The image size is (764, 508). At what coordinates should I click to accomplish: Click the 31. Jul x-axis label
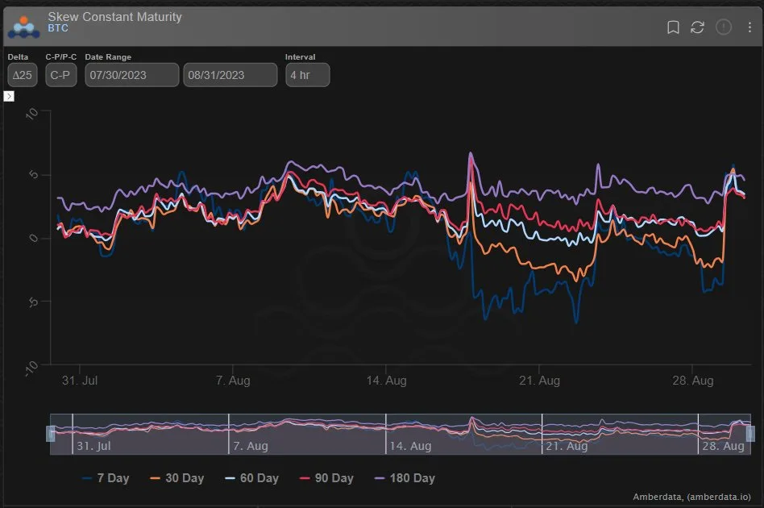tap(80, 381)
